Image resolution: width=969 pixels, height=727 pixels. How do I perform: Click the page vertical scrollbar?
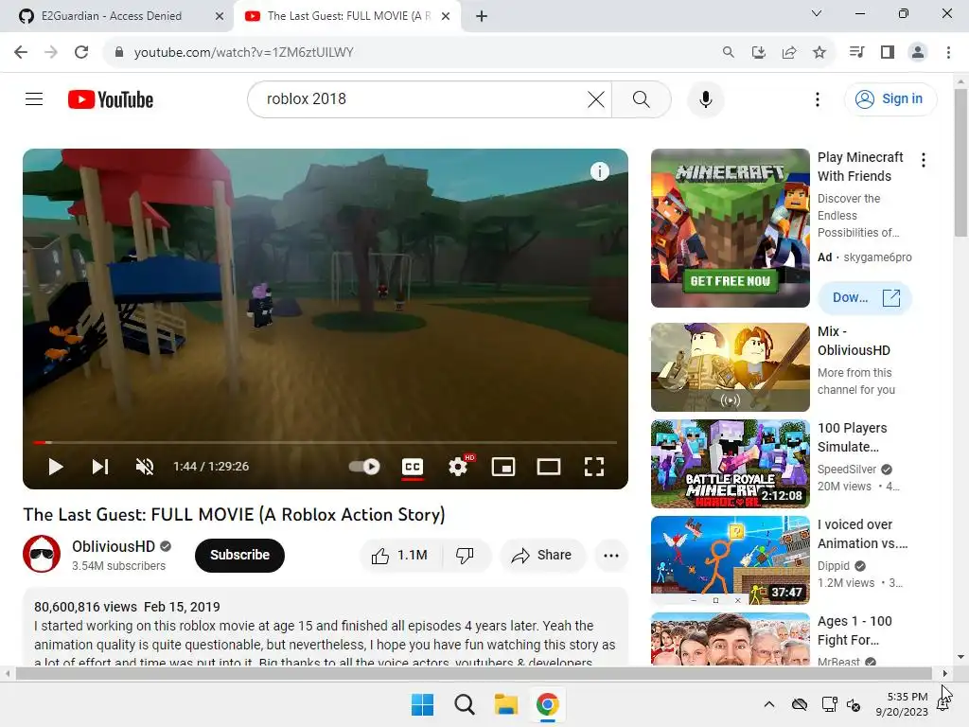coord(960,163)
